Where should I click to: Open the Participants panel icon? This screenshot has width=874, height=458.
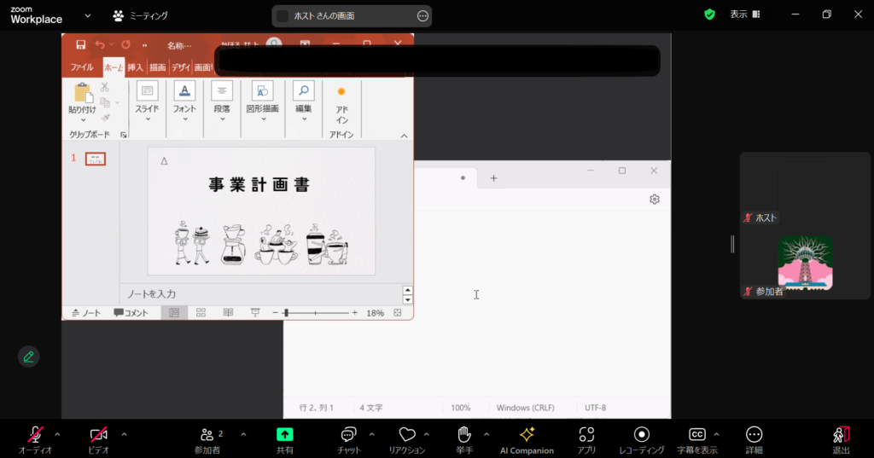pos(207,435)
